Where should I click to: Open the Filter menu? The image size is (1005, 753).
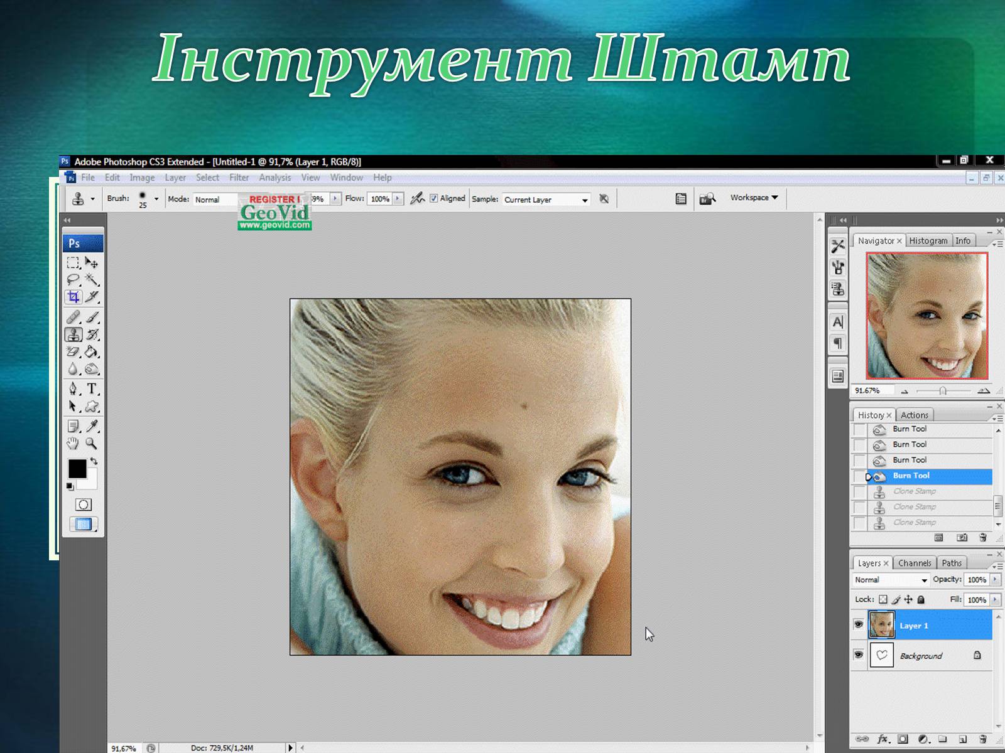pyautogui.click(x=239, y=178)
